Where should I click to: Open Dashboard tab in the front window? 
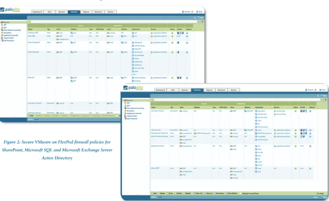pyautogui.click(x=160, y=90)
